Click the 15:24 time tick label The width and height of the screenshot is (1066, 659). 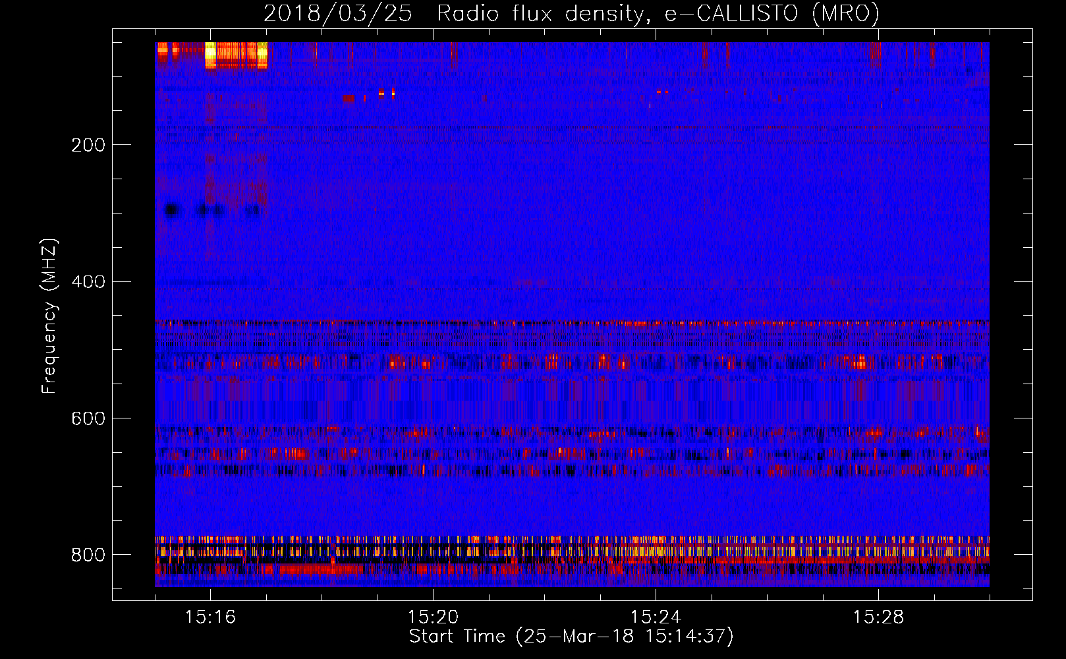click(656, 617)
